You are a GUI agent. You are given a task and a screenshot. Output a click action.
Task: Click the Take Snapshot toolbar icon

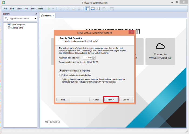coord(68,9)
